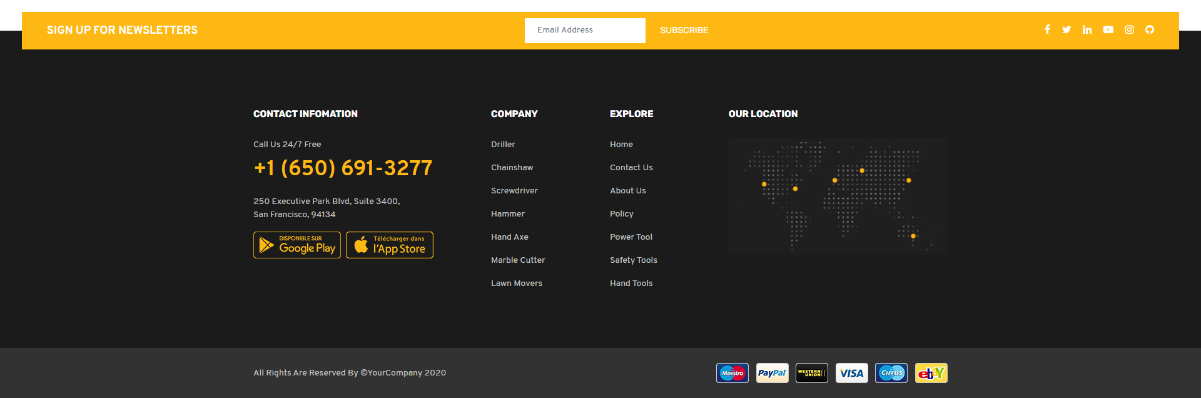Screen dimensions: 1201x398
Task: Click the App Store download badge
Action: point(390,245)
